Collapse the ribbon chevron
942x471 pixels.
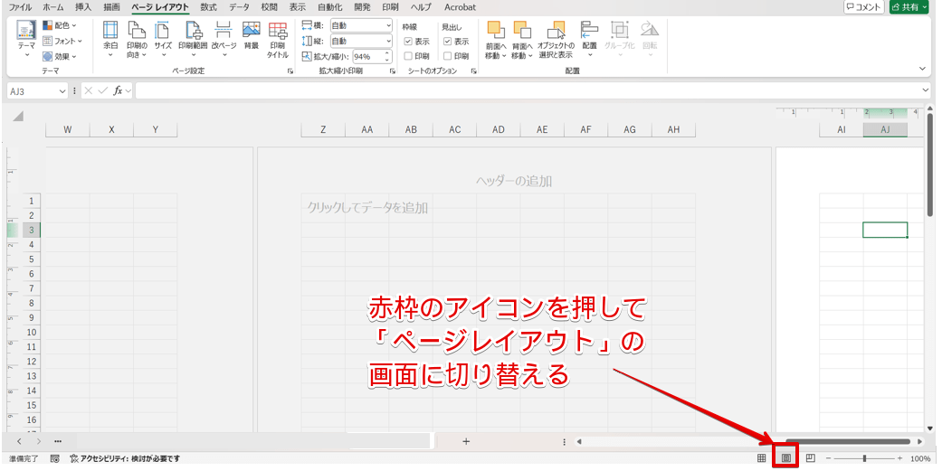coord(923,69)
